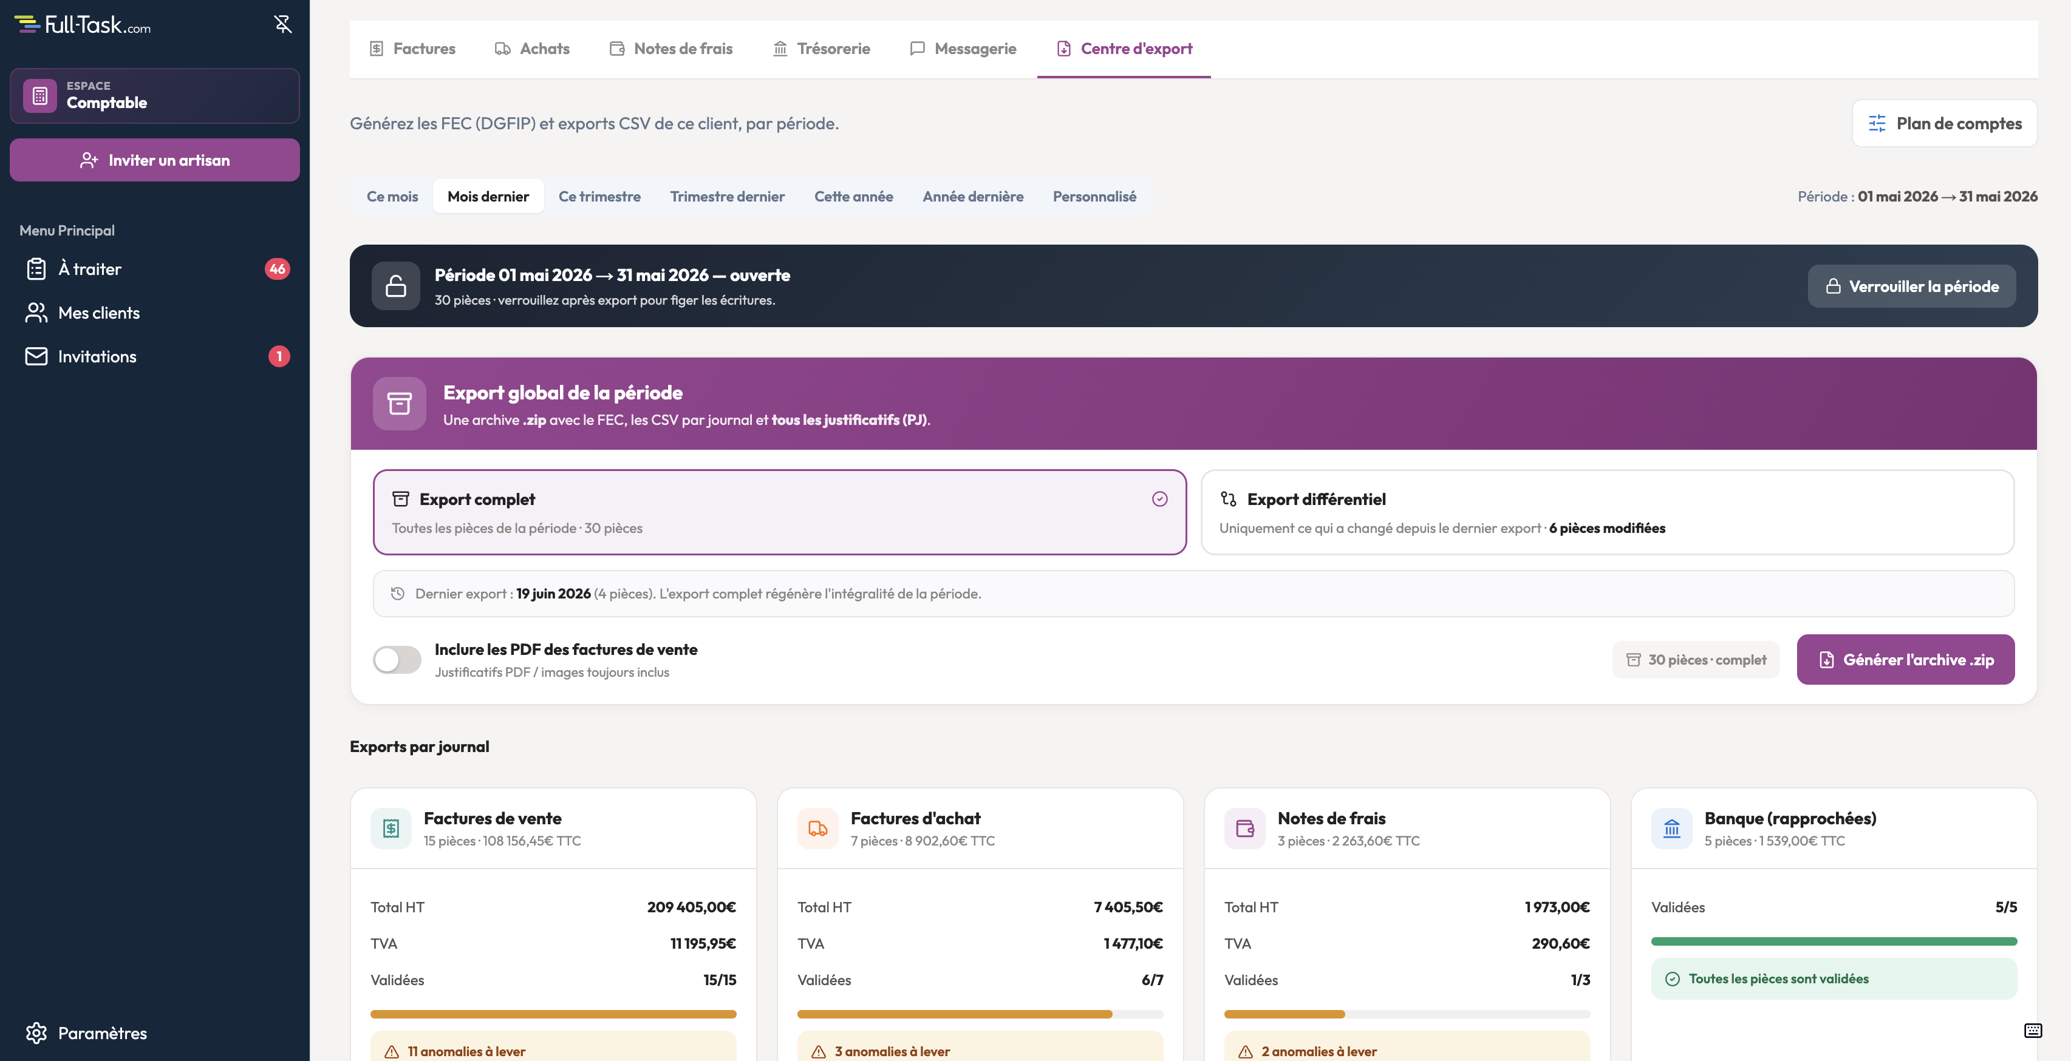Open the Notes de frais tab
2071x1061 pixels.
pyautogui.click(x=670, y=48)
